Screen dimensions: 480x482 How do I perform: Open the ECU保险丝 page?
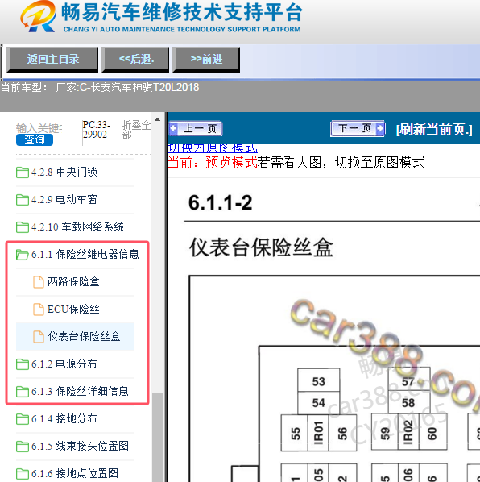pyautogui.click(x=73, y=310)
